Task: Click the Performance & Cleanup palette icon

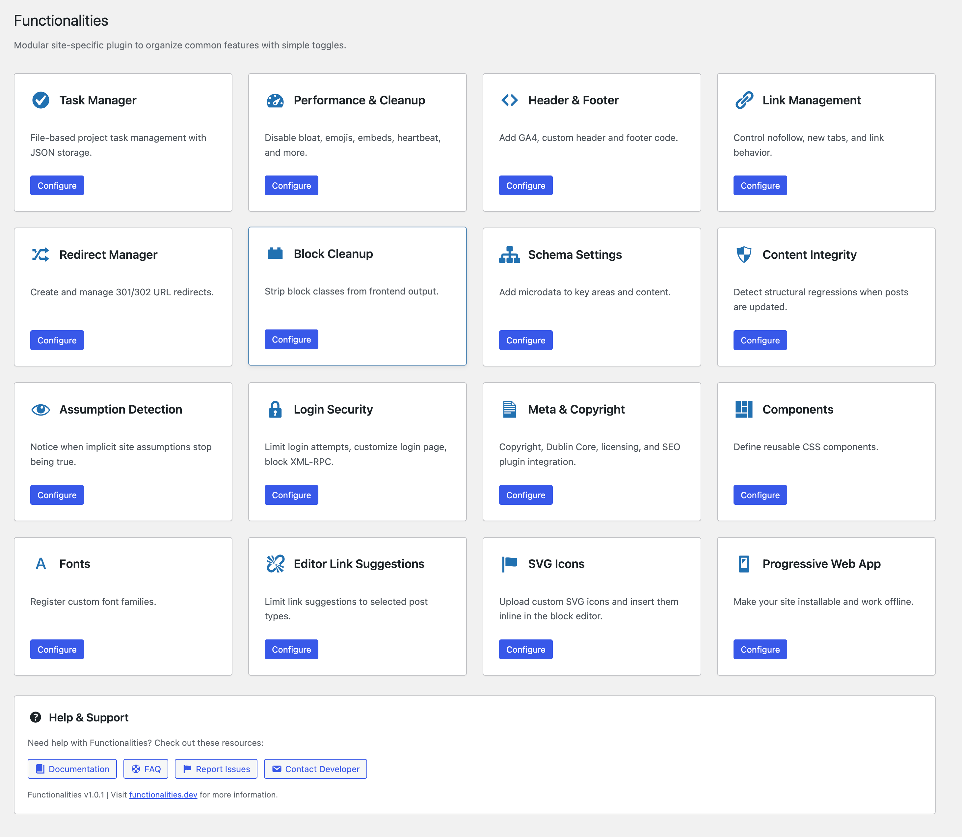Action: [x=276, y=100]
